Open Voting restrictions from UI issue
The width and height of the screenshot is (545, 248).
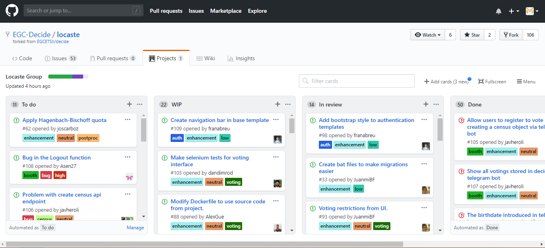point(353,208)
